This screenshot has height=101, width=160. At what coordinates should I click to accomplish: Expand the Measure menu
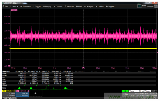[x=69, y=6]
